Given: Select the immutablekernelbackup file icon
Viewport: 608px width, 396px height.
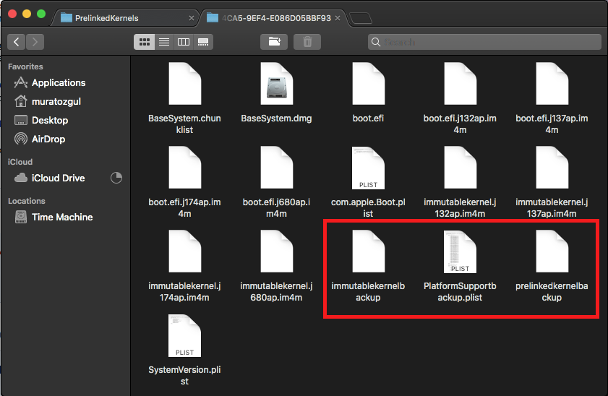Looking at the screenshot, I should coord(369,251).
